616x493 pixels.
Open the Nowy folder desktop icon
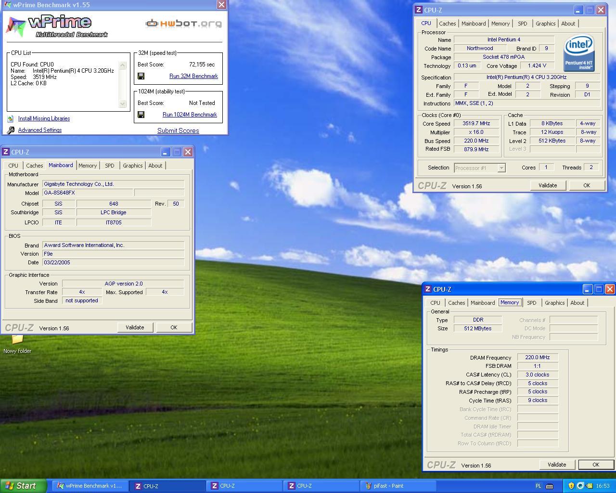[x=17, y=344]
